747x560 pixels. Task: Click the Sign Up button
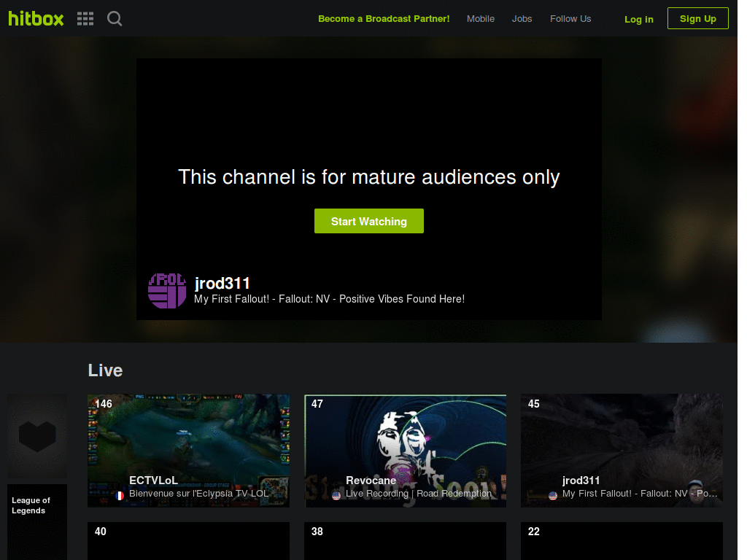pos(697,18)
